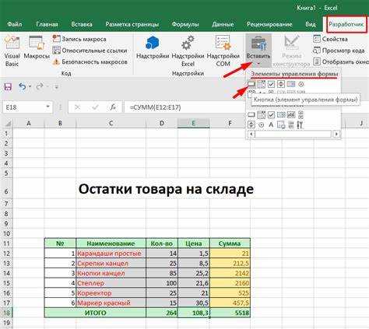The width and height of the screenshot is (369, 329).
Task: Click Отобразить окно command
Action: [341, 62]
